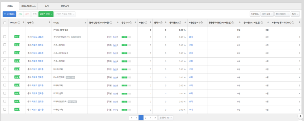Screen dimensions: 304x121
Task: Sort by 클릭수 column sort arrows
Action: [x=166, y=23]
